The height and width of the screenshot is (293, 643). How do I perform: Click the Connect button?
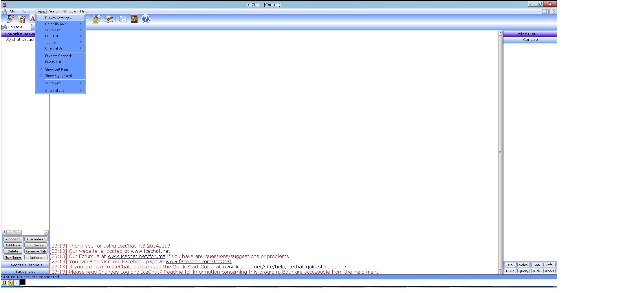[x=13, y=239]
